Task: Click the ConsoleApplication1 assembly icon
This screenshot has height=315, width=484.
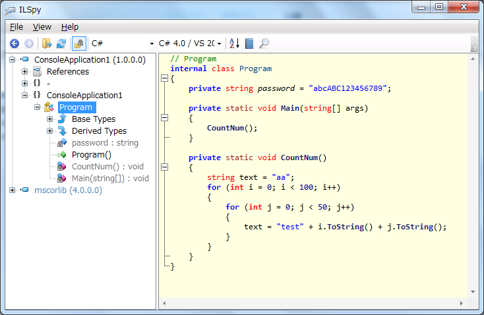Action: 24,59
